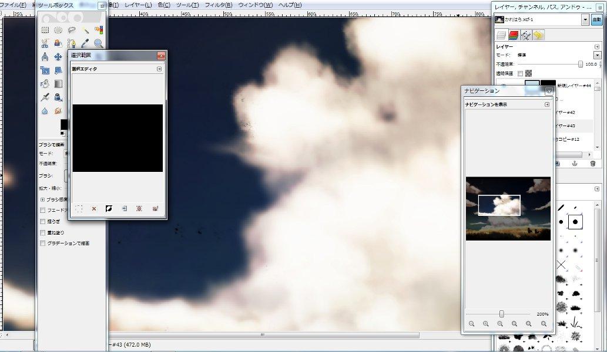
Task: Select highlighted large round brush
Action: click(x=575, y=222)
